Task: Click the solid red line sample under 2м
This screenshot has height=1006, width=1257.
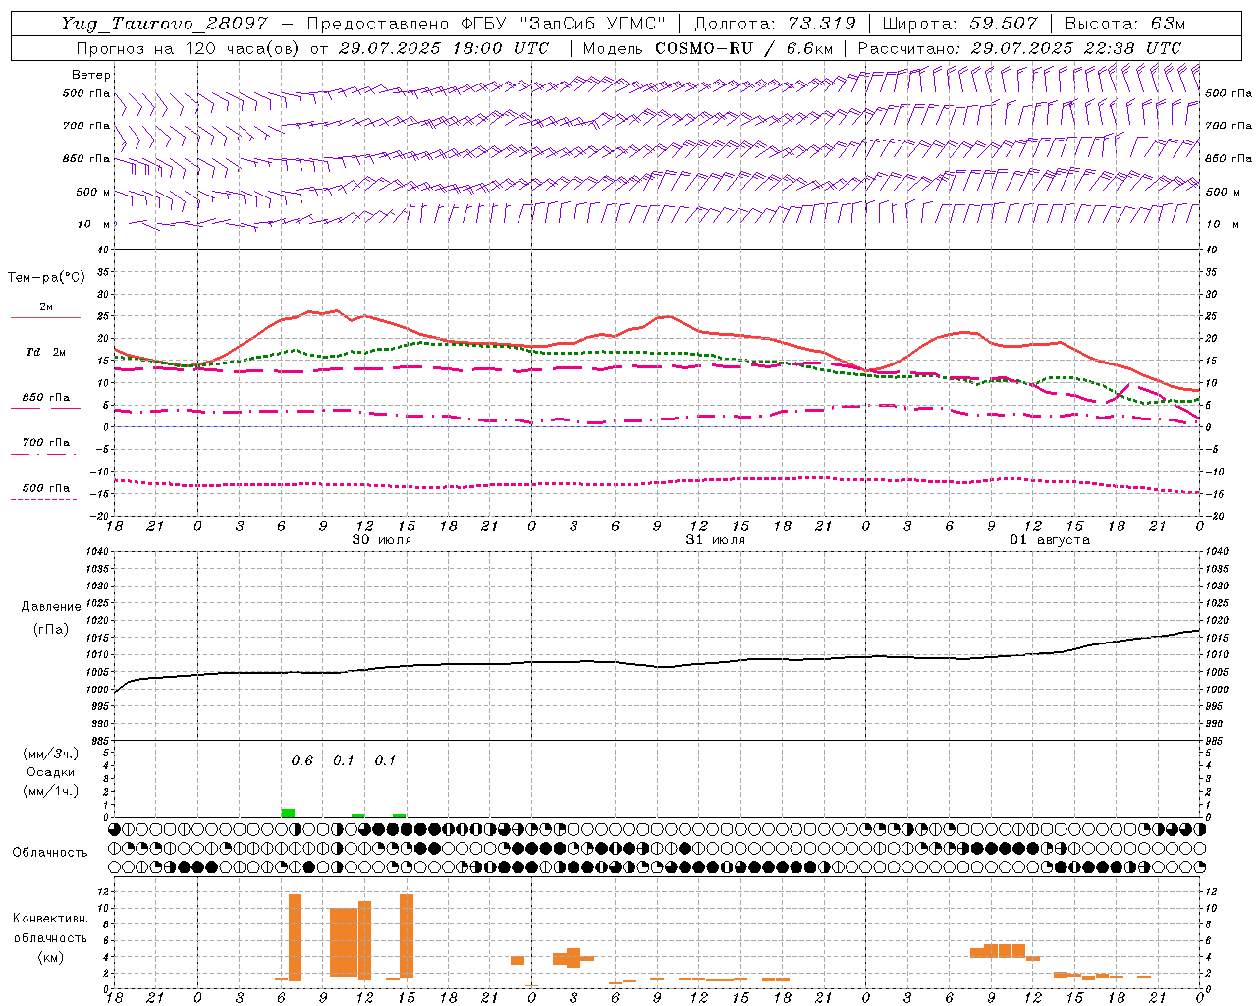Action: 45,318
